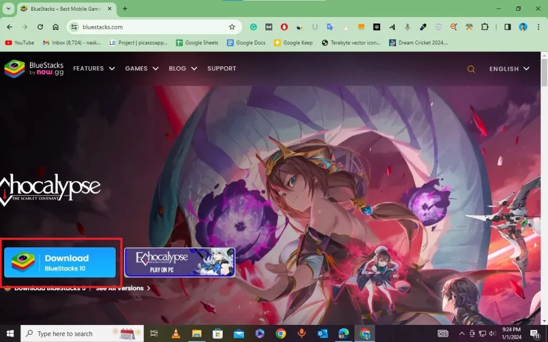Open the Google Translate extension
Viewport: 548px width, 342px height.
click(330, 27)
